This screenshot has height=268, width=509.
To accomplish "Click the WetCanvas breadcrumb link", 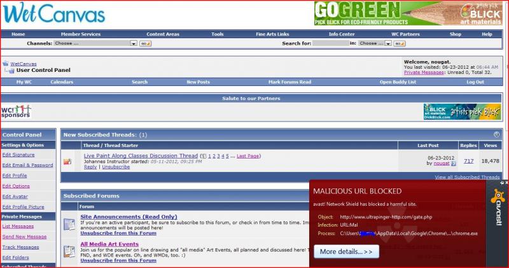I will click(x=24, y=64).
